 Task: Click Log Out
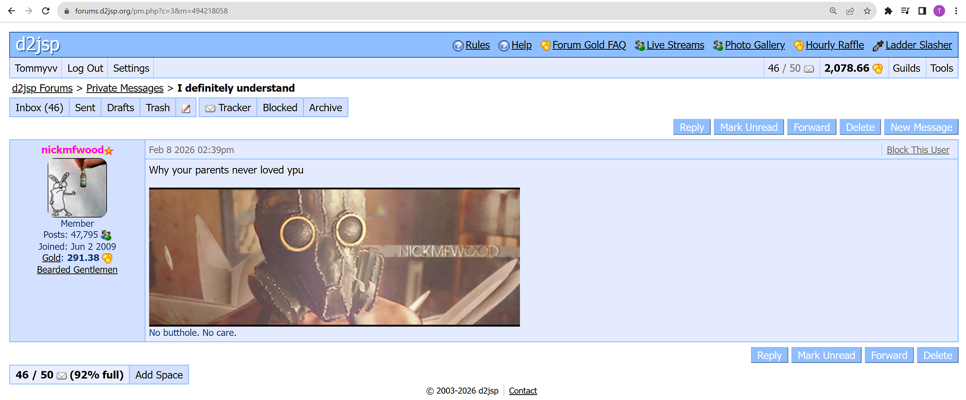tap(85, 68)
